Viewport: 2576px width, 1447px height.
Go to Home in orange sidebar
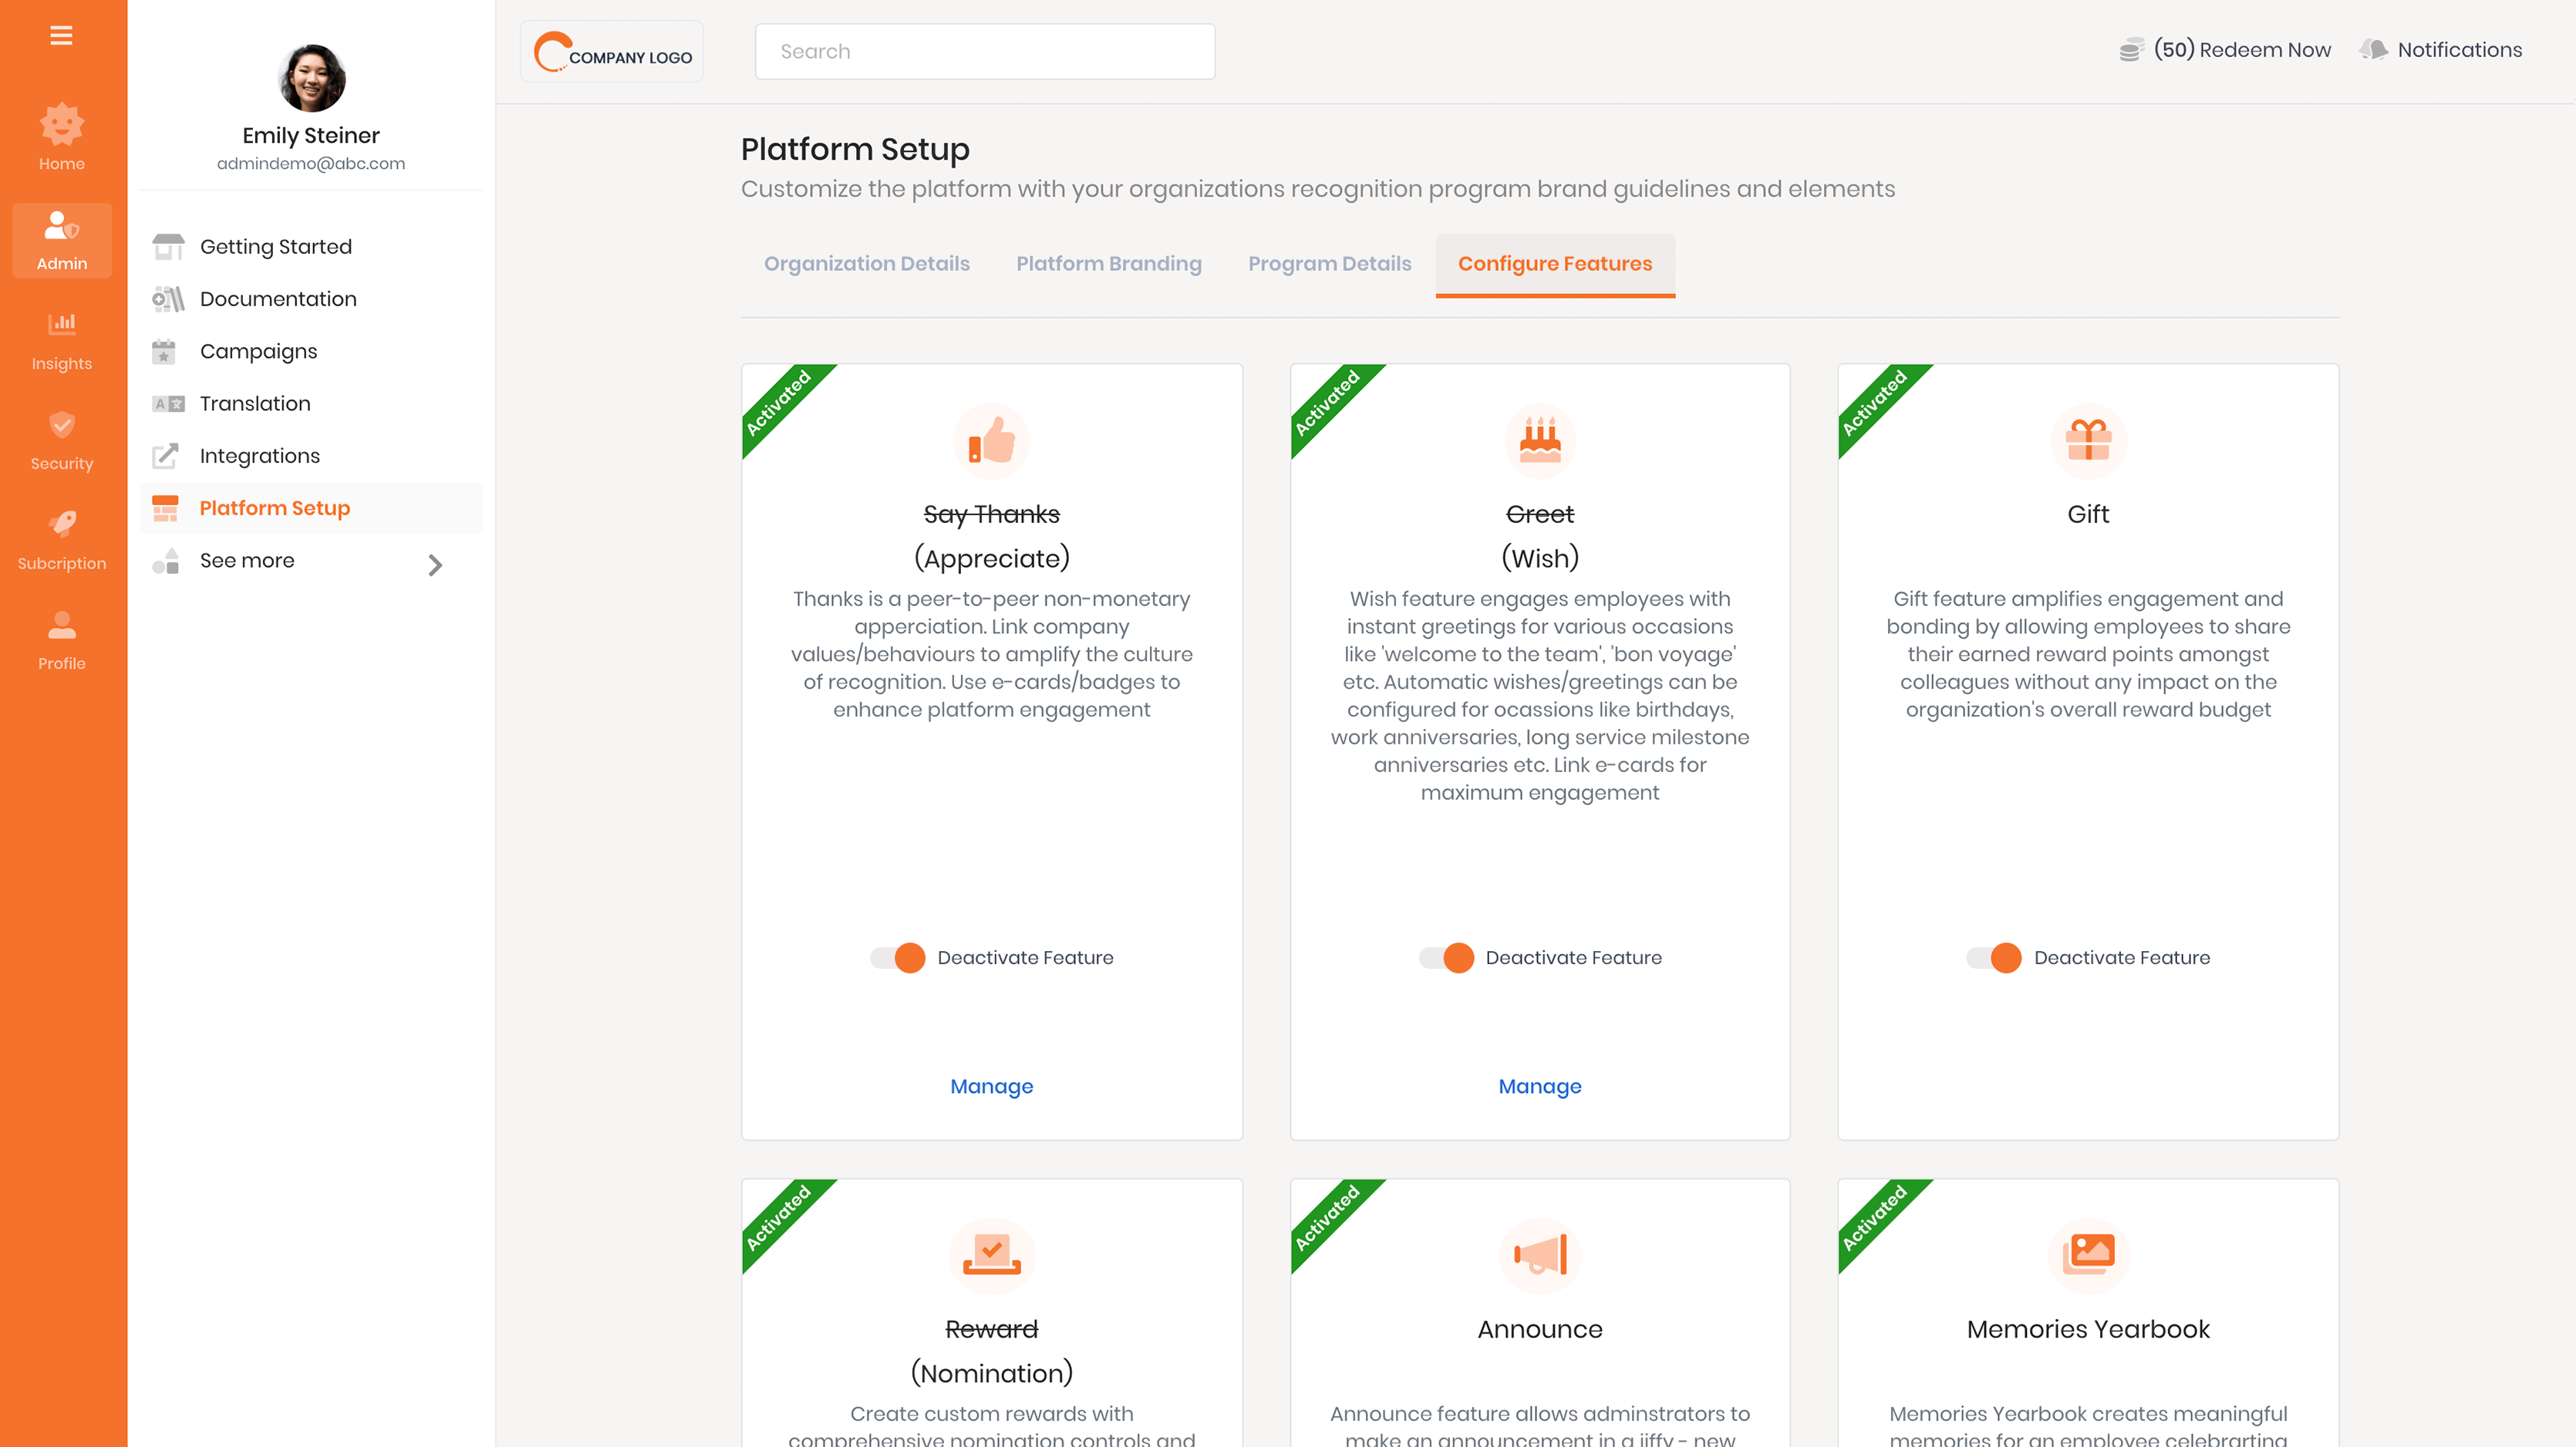tap(62, 138)
